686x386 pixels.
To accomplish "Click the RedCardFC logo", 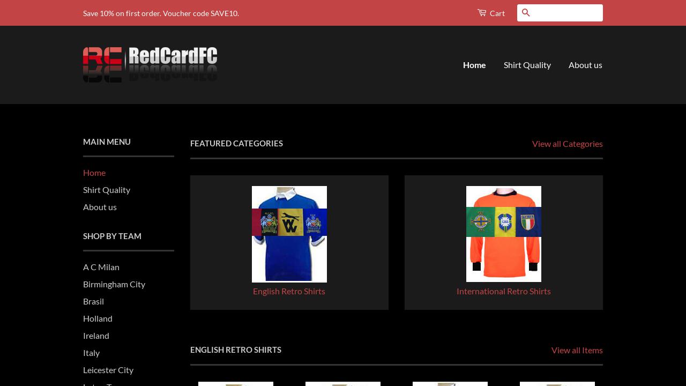I will (x=150, y=65).
